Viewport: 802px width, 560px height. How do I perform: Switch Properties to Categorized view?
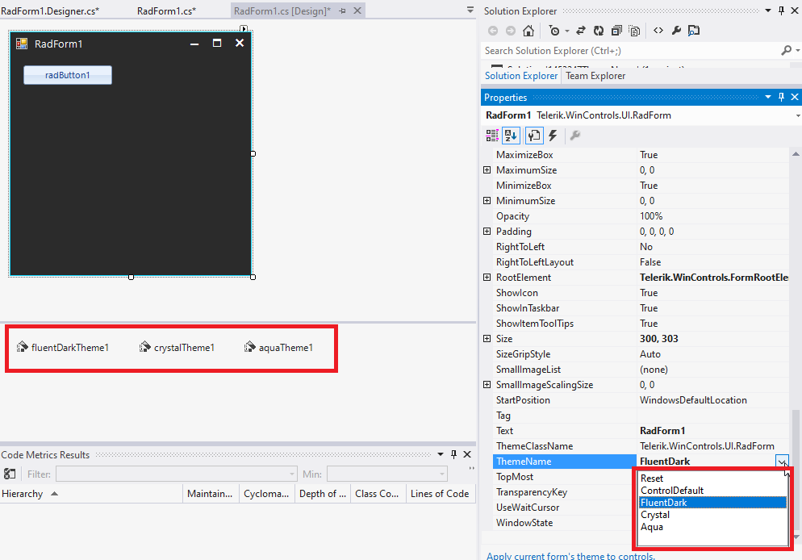coord(492,136)
